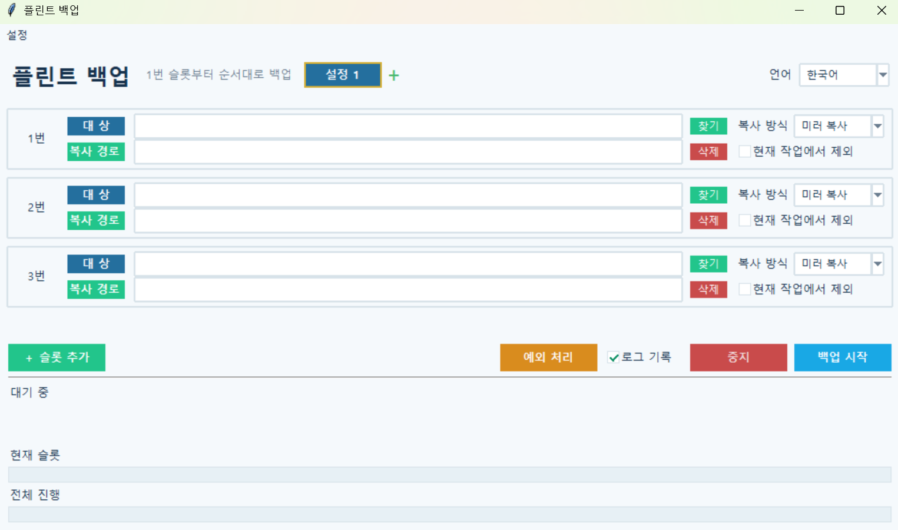Click the 복사 경로 button in slot 2번
Image resolution: width=898 pixels, height=530 pixels.
point(96,220)
